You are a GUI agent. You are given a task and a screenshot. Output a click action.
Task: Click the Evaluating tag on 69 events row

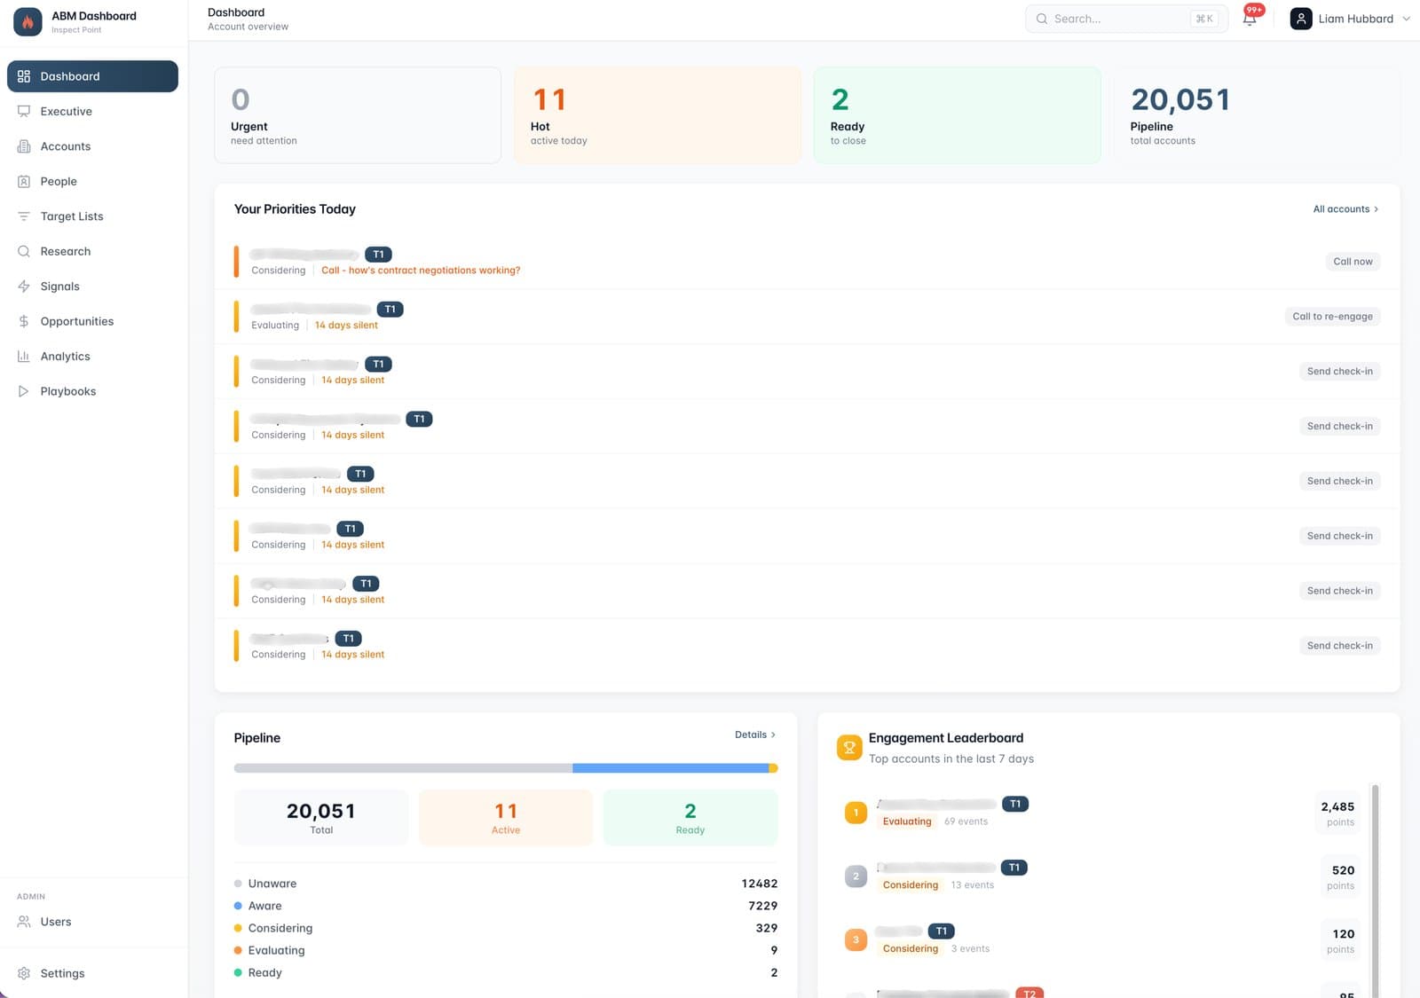pos(907,821)
